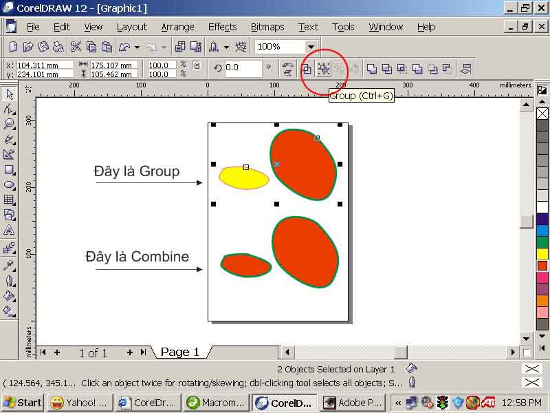Open the Effects menu
The image size is (550, 413).
[222, 27]
